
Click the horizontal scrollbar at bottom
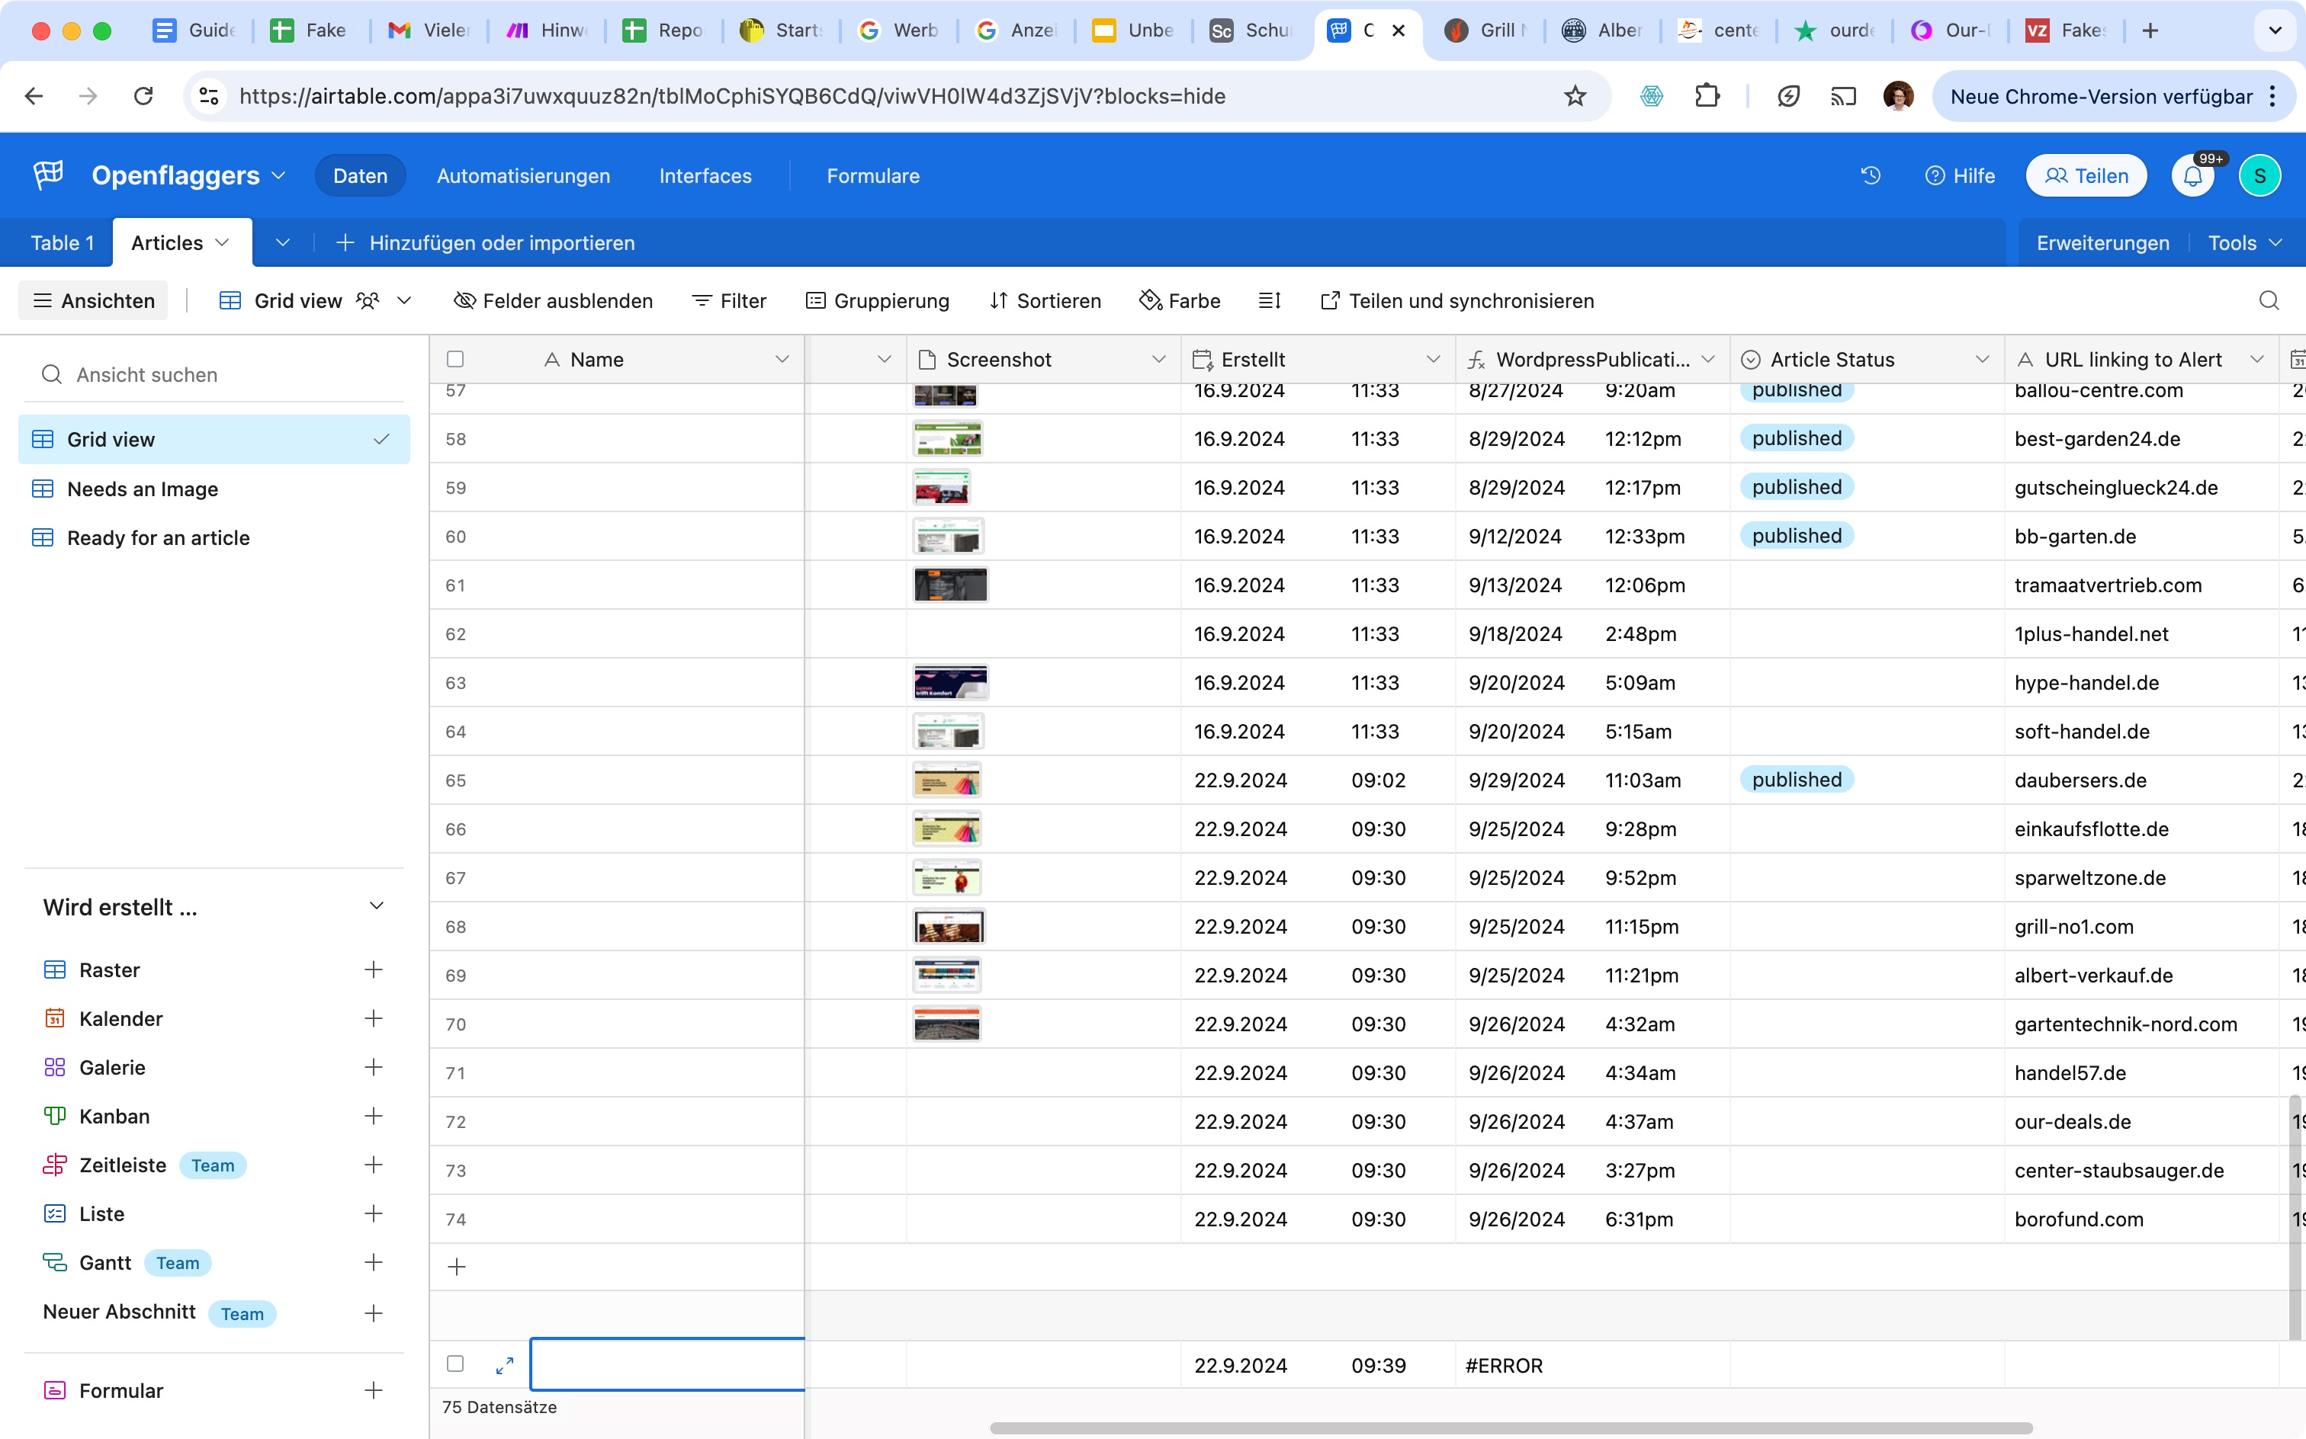tap(1510, 1428)
